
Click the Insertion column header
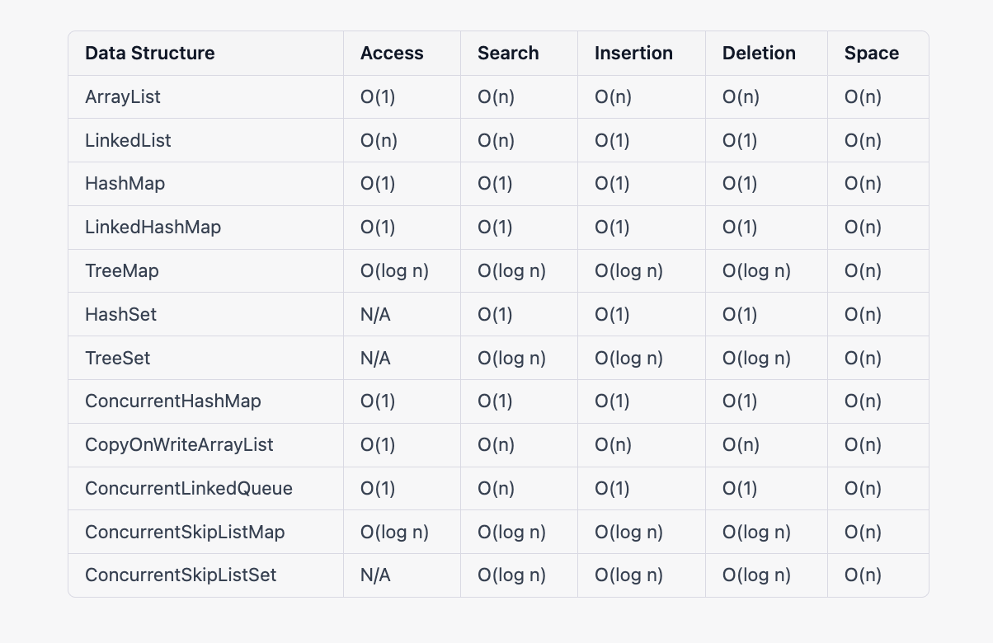[633, 54]
